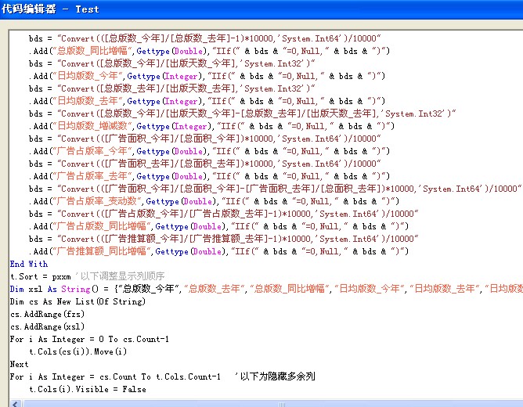
Task: Click the 't.Cols(i).Visible = False' line
Action: tap(88, 389)
